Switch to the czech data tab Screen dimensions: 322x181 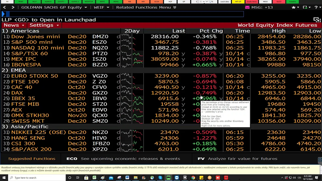[225, 2]
